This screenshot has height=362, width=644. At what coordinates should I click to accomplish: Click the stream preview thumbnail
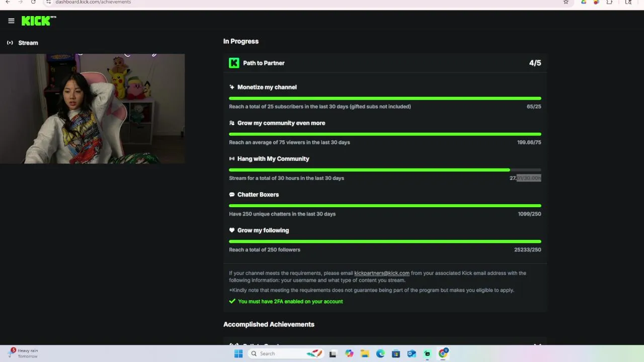[x=92, y=109]
